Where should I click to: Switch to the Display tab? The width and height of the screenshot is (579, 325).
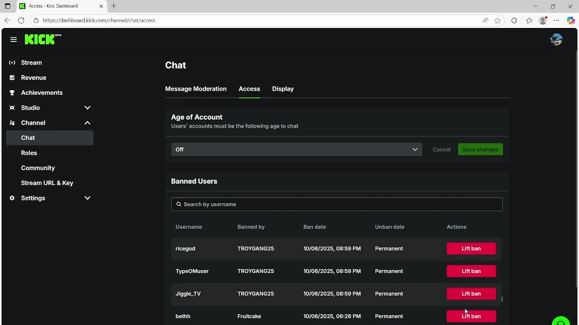(283, 89)
